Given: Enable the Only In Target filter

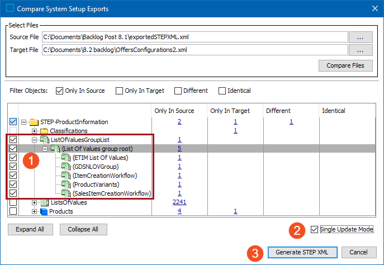Looking at the screenshot, I should [120, 91].
